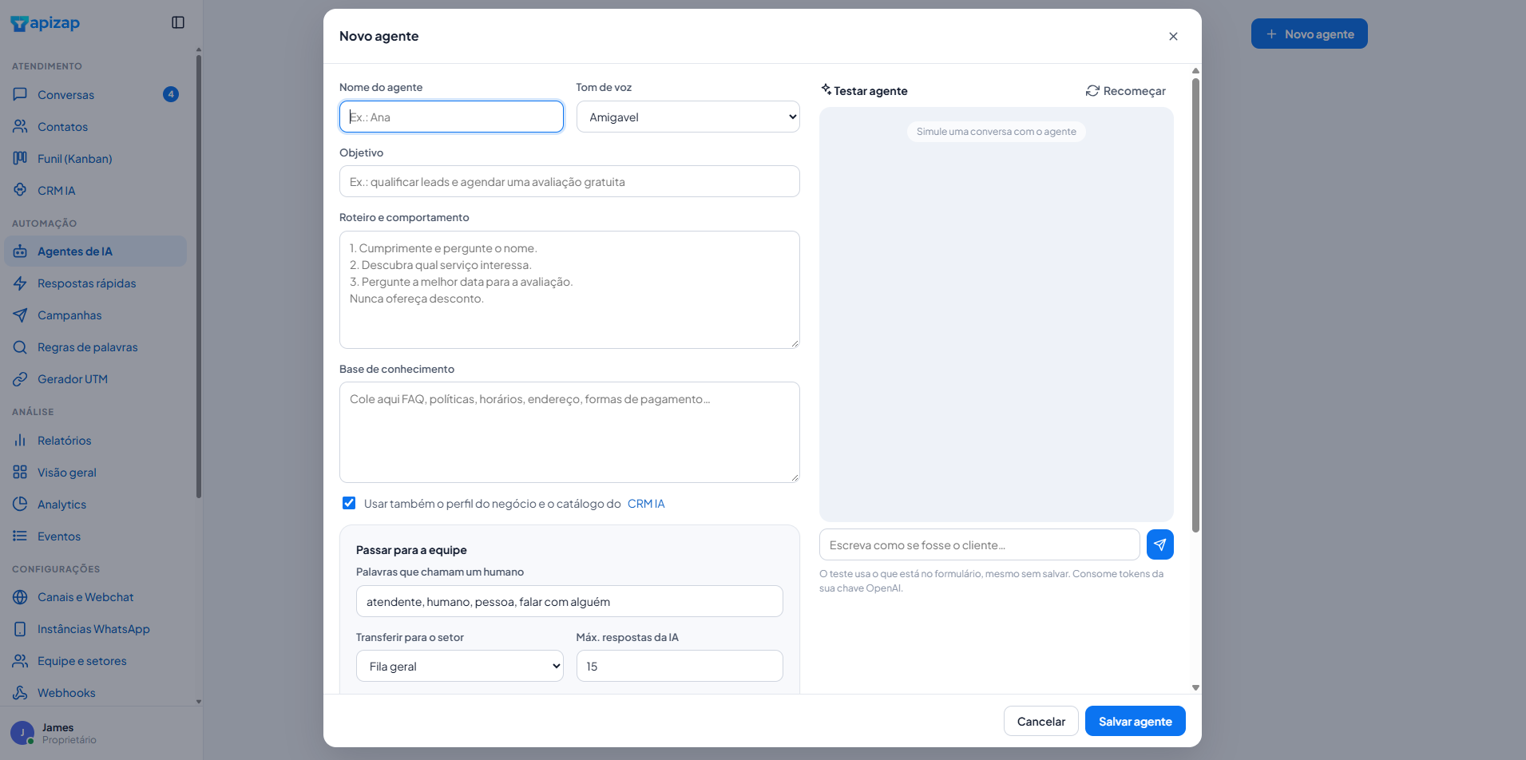The width and height of the screenshot is (1526, 760).
Task: Open the Tom de voz dropdown
Action: [x=688, y=117]
